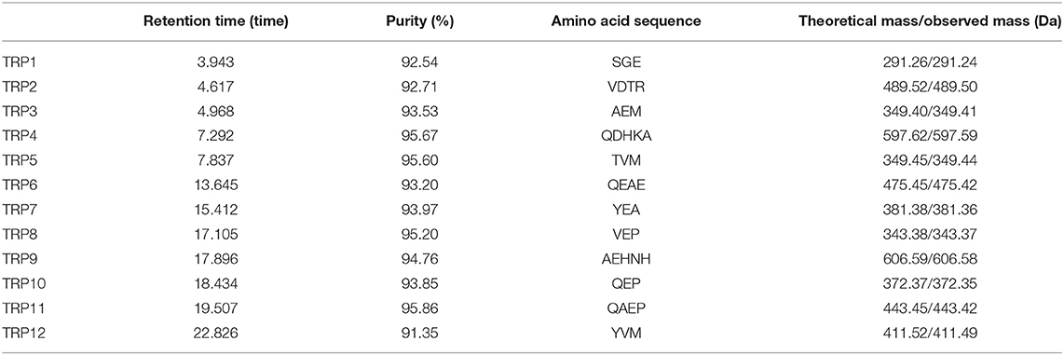Image resolution: width=1064 pixels, height=355 pixels.
Task: Click the Retention time column header
Action: pyautogui.click(x=216, y=22)
